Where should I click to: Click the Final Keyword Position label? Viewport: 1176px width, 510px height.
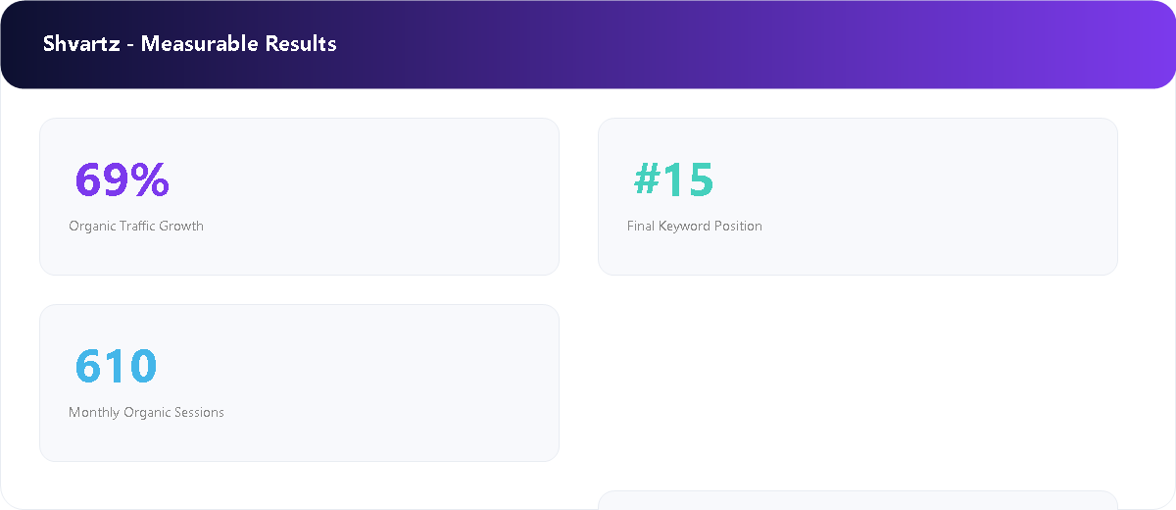coord(695,226)
